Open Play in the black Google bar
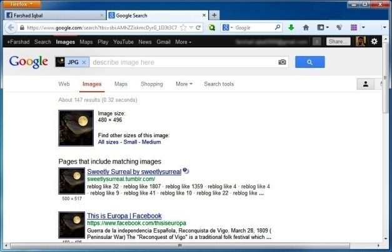Screen dimensions: 392x252 [103, 42]
